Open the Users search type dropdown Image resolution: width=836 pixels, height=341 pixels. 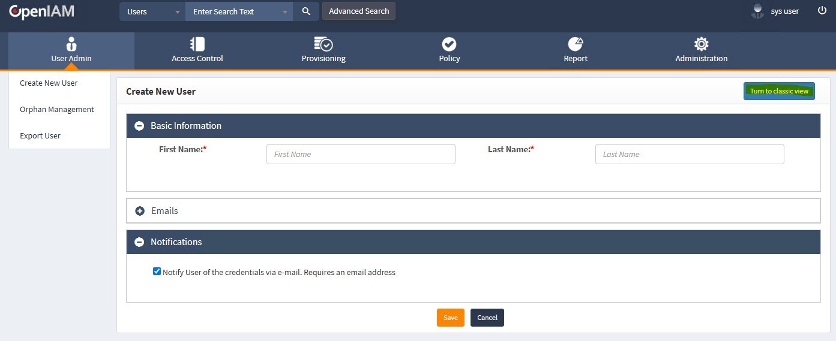(152, 11)
